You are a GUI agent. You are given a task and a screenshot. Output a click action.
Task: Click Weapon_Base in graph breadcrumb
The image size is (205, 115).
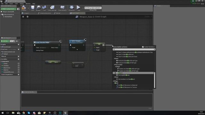pyautogui.click(x=86, y=17)
